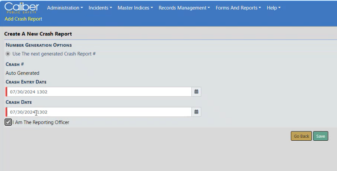
Task: Click the 'Create A New Crash Report' heading
Action: pyautogui.click(x=38, y=34)
